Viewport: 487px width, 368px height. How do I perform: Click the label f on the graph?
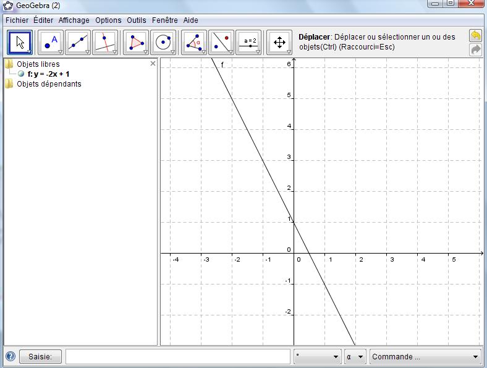222,65
